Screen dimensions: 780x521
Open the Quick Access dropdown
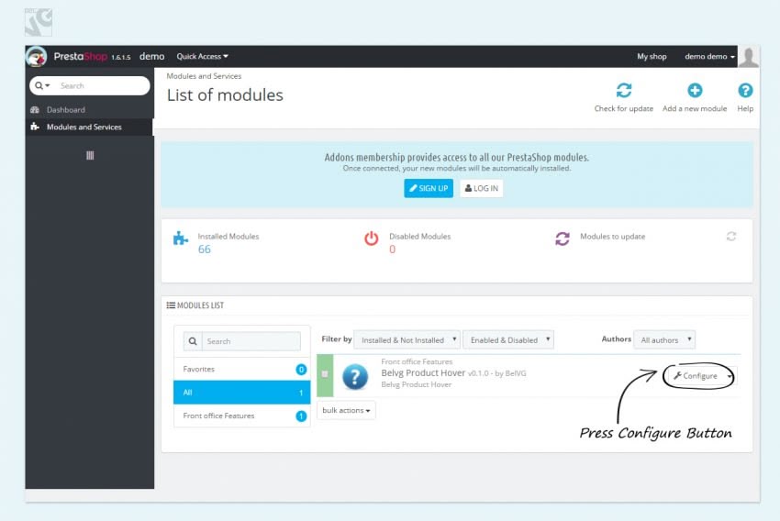[x=202, y=57]
